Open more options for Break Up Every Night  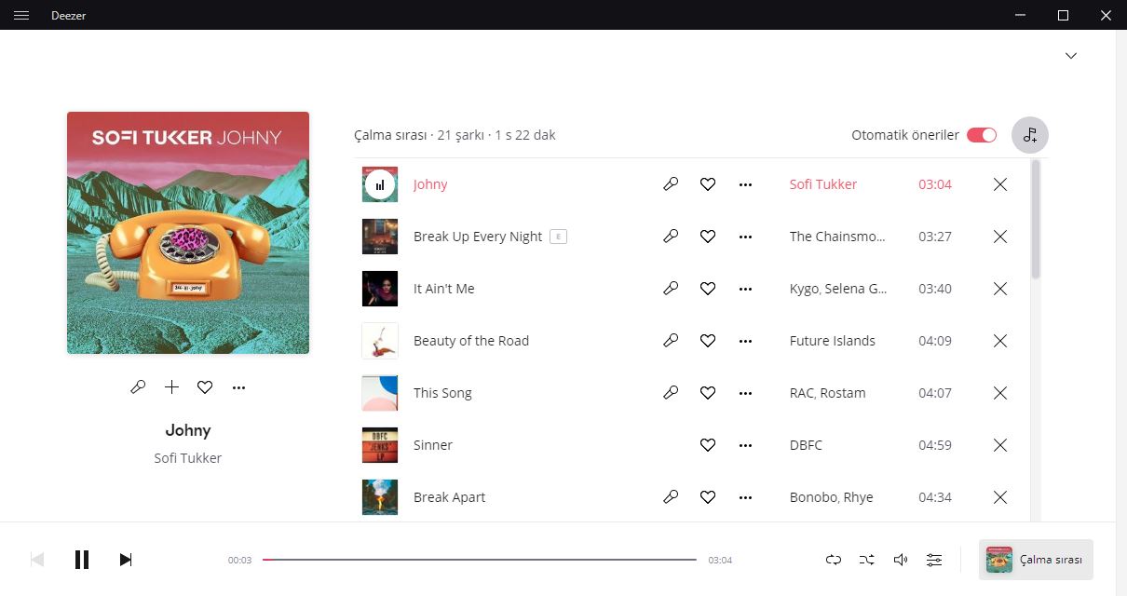[745, 237]
